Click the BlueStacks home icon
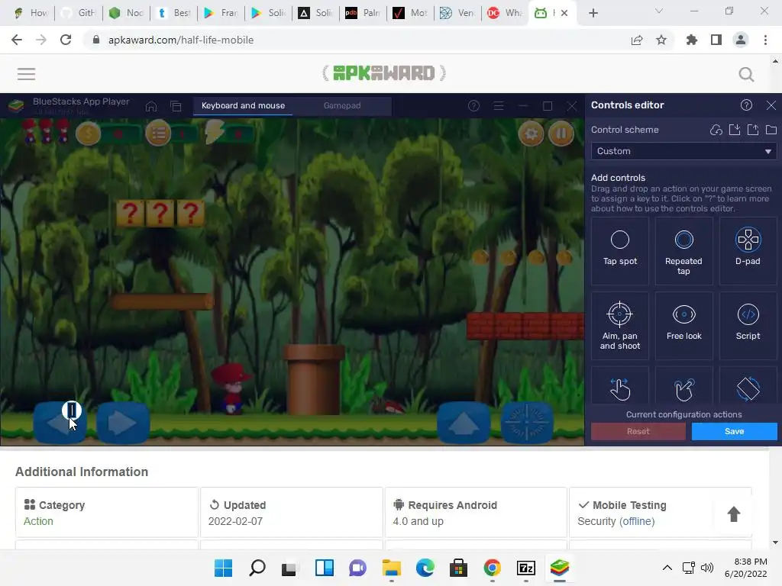 pyautogui.click(x=151, y=106)
